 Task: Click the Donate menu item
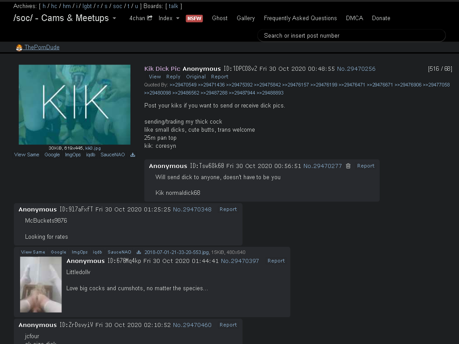381,18
